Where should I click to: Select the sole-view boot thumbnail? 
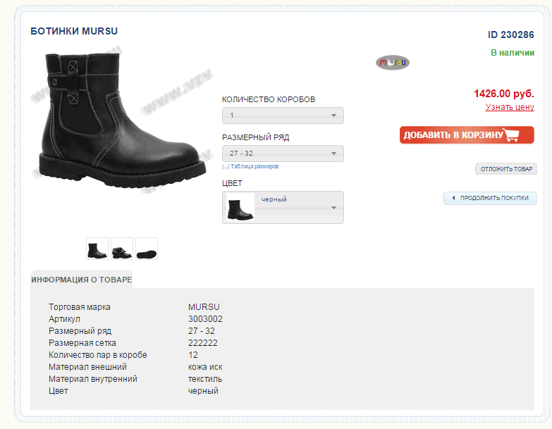147,249
